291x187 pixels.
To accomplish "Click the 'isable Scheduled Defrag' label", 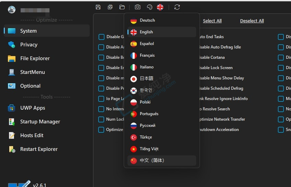I will coord(221,88).
